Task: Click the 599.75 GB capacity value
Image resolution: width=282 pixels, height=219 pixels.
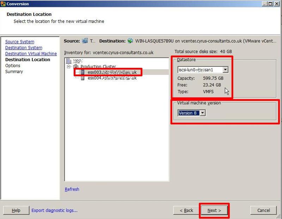Action: (x=213, y=78)
